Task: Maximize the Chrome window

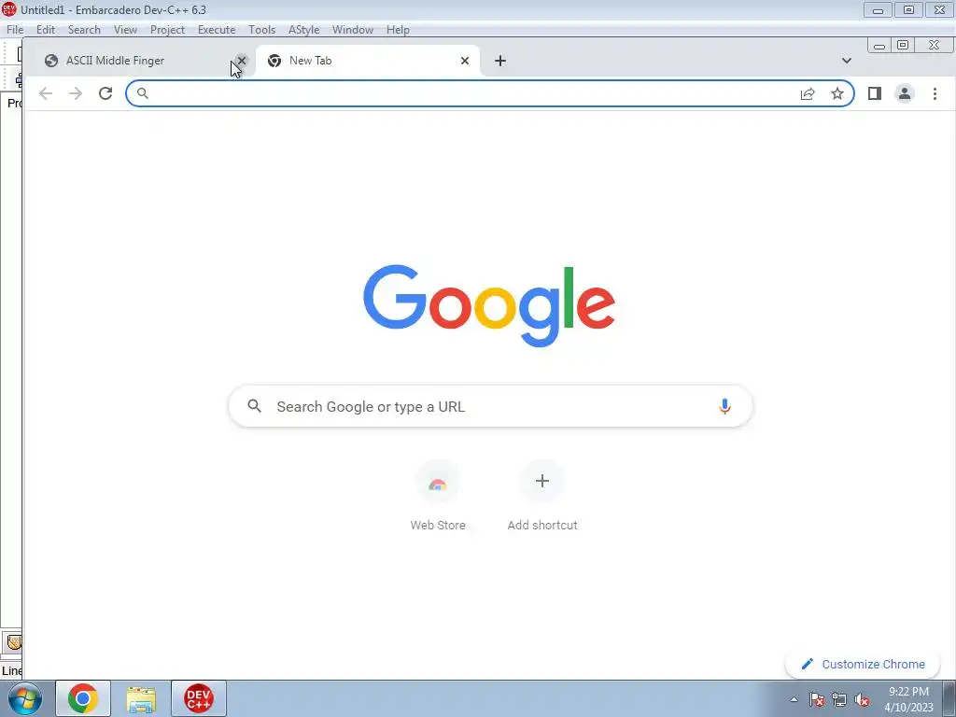Action: coord(903,45)
